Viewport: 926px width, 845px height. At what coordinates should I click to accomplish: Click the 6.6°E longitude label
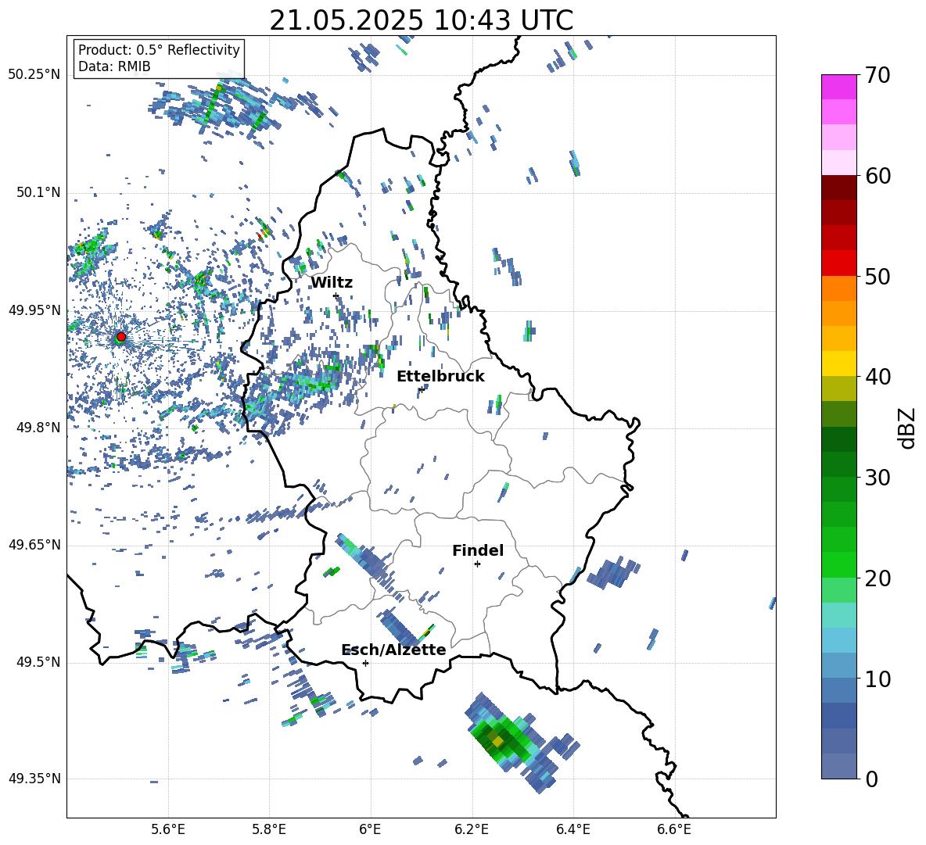point(674,829)
